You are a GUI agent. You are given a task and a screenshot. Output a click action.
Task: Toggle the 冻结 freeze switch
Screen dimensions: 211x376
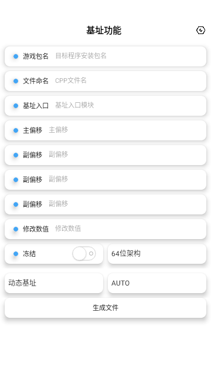84,254
